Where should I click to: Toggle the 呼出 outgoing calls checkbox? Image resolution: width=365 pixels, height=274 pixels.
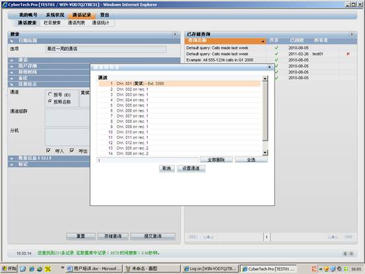pyautogui.click(x=72, y=151)
